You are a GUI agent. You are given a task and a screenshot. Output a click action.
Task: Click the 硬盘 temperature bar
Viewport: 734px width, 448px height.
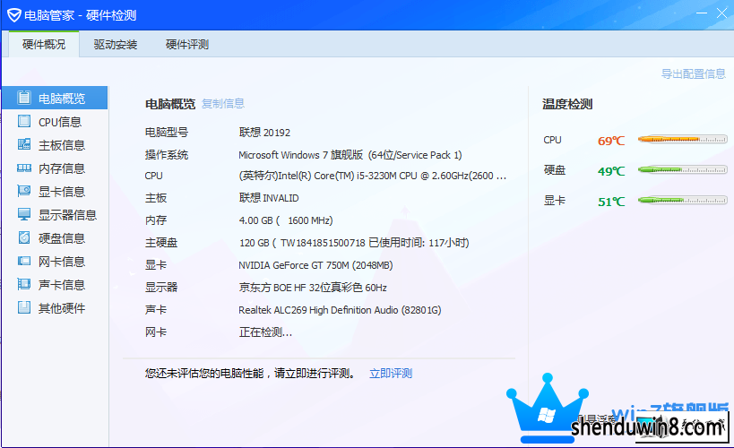683,169
